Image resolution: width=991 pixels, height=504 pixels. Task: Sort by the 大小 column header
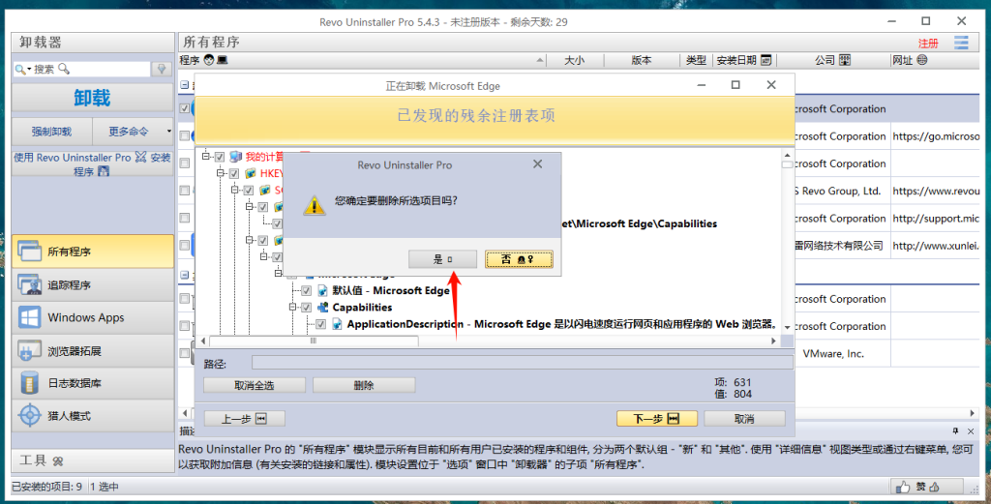tap(574, 60)
